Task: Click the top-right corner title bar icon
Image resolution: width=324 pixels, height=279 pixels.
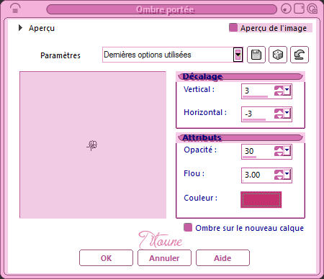Action: [312, 9]
